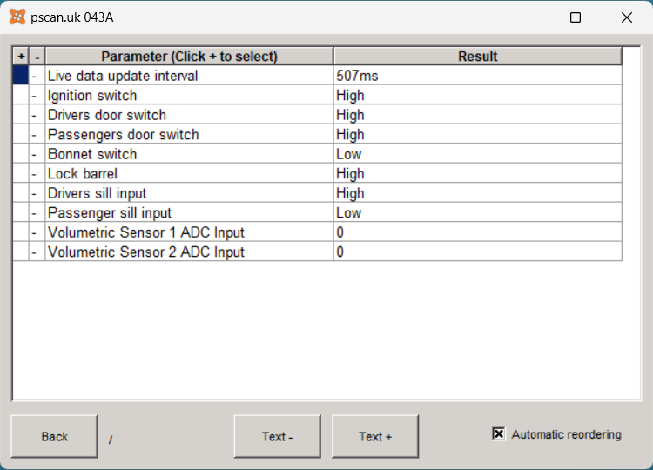Click the Result column header
Screen dimensions: 653x470
478,57
